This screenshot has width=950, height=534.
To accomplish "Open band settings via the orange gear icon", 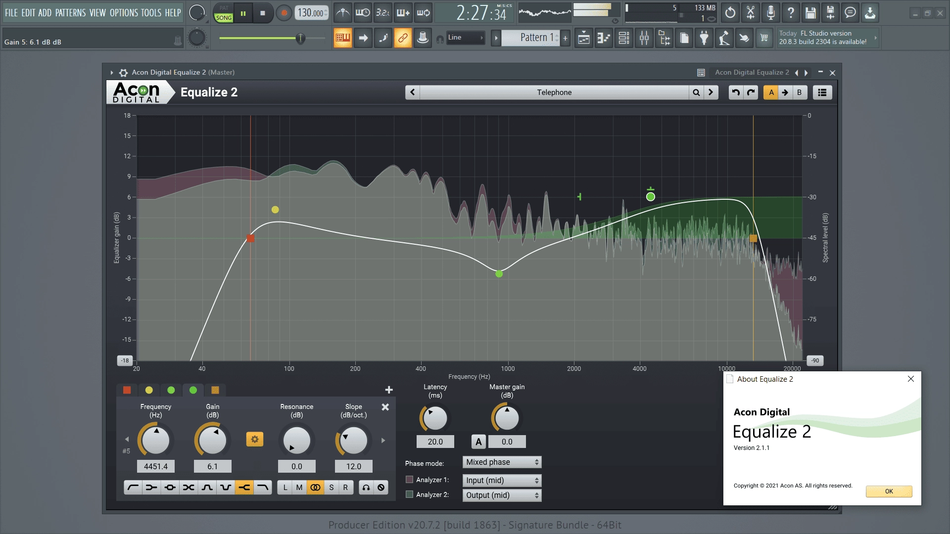I will 255,439.
